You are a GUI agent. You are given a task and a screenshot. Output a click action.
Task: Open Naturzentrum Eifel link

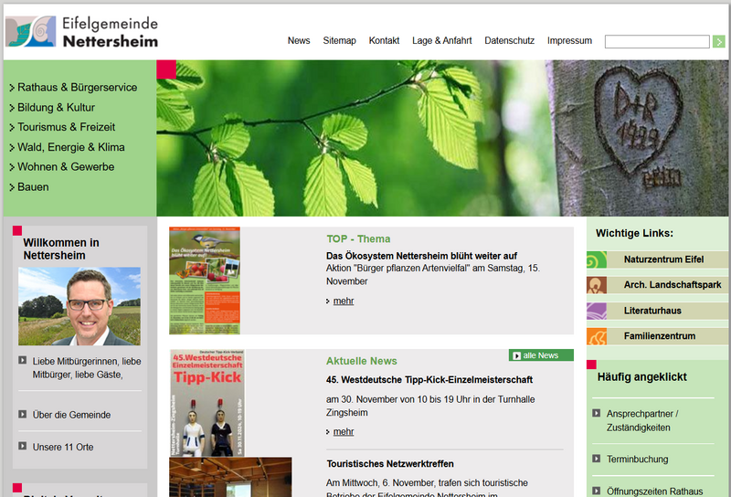click(663, 259)
